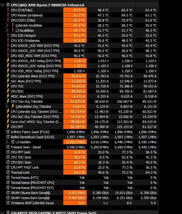This screenshot has height=214, width=182.
Task: Select the CPU SoC Güç Tüketimi row label
Action: click(35, 117)
